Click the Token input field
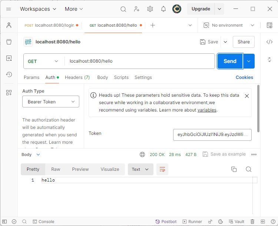 212,135
